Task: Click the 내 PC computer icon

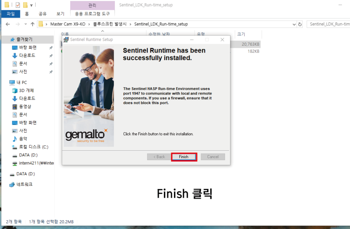Action: point(12,83)
